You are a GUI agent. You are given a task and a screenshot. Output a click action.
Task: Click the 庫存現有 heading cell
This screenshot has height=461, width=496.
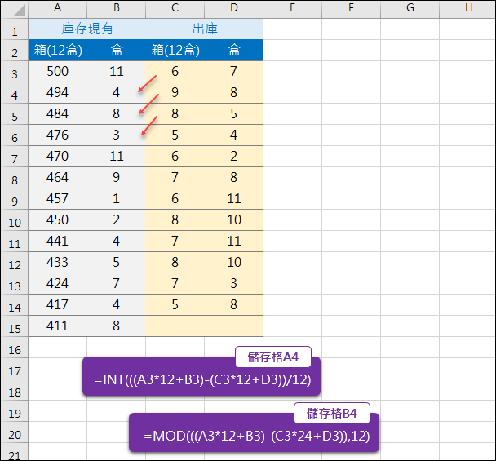click(87, 29)
